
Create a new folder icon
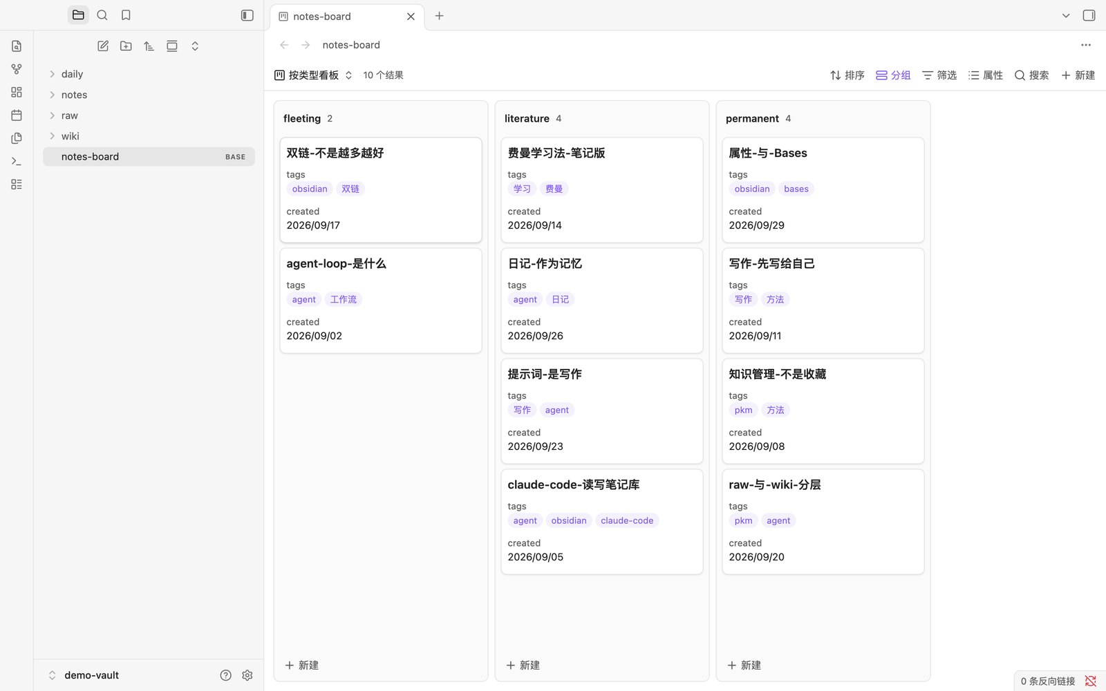pos(126,46)
